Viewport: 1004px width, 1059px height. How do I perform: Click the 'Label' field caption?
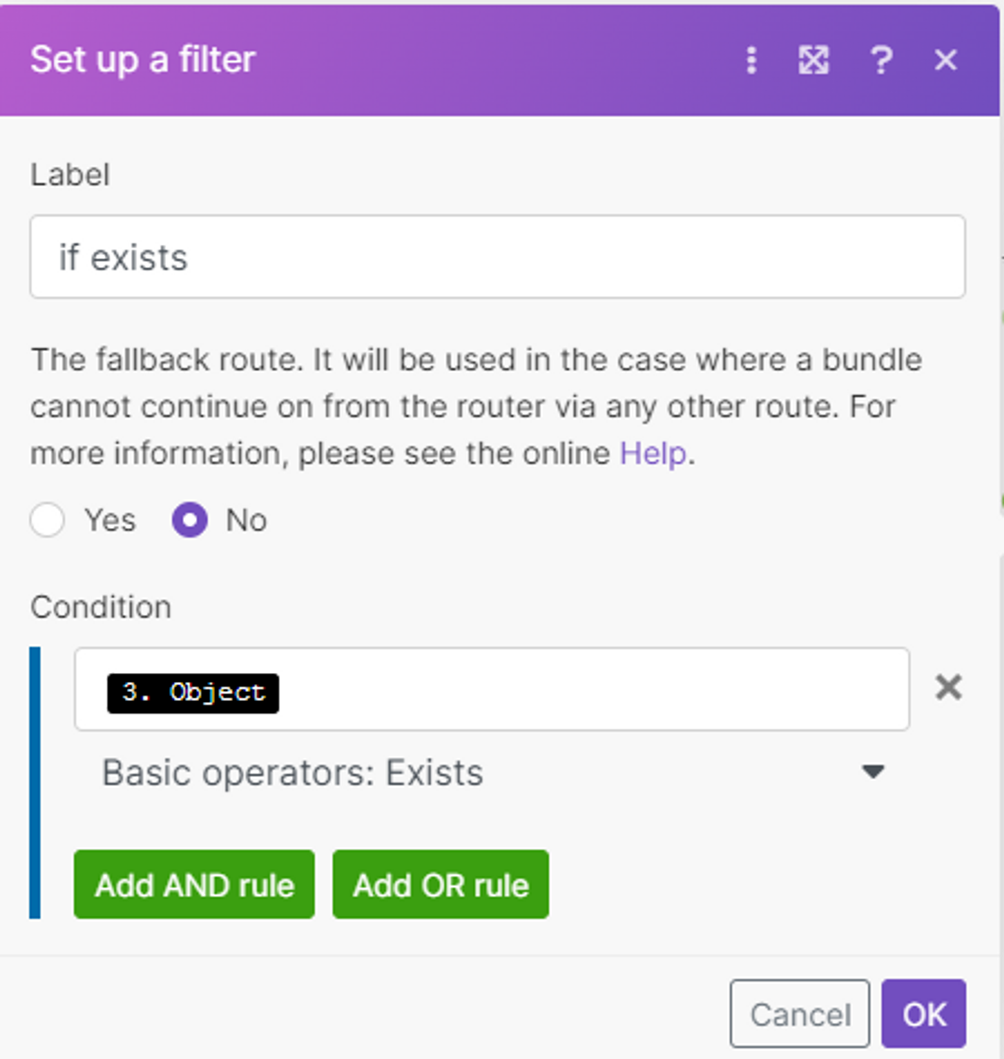click(70, 175)
